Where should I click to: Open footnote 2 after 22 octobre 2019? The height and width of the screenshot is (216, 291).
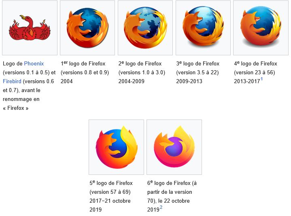tap(161, 207)
